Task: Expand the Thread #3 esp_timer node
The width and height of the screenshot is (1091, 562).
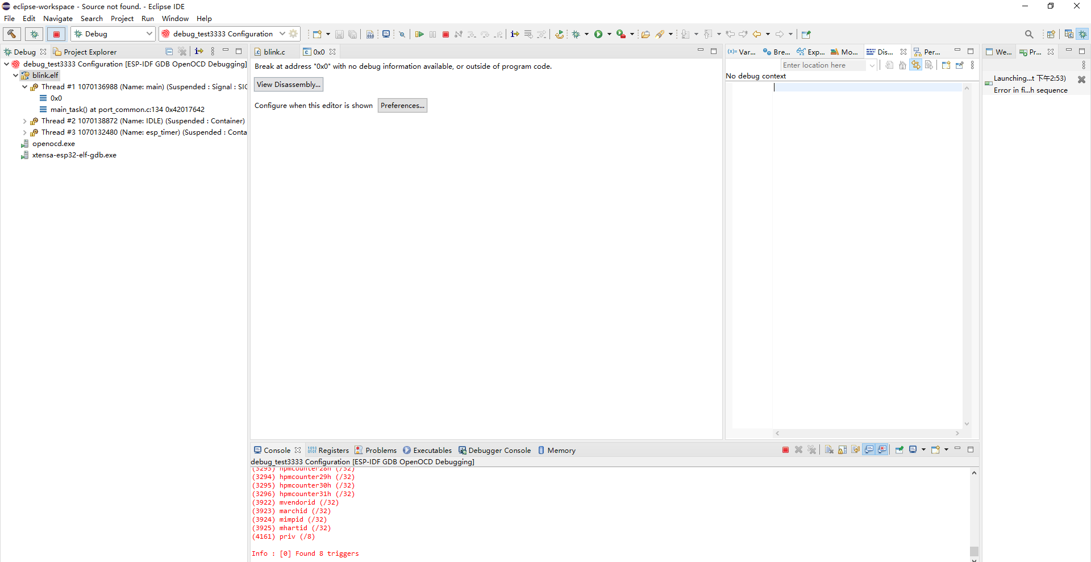Action: (24, 132)
